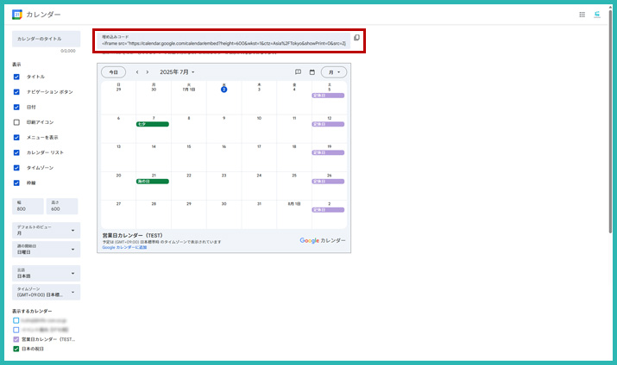Click the Google Calendar logo icon
617x365 pixels.
tap(16, 15)
